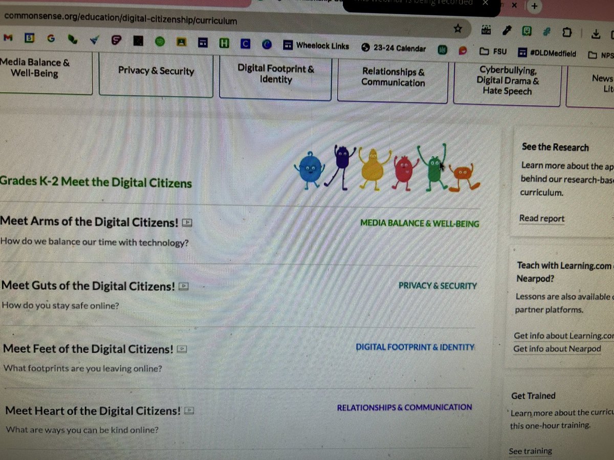Screen dimensions: 614x460
Task: Click the Digital Citizens characters illustration
Action: [x=388, y=169]
